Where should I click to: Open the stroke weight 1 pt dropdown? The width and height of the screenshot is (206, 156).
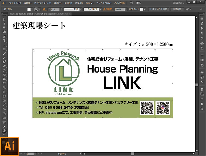point(61,9)
